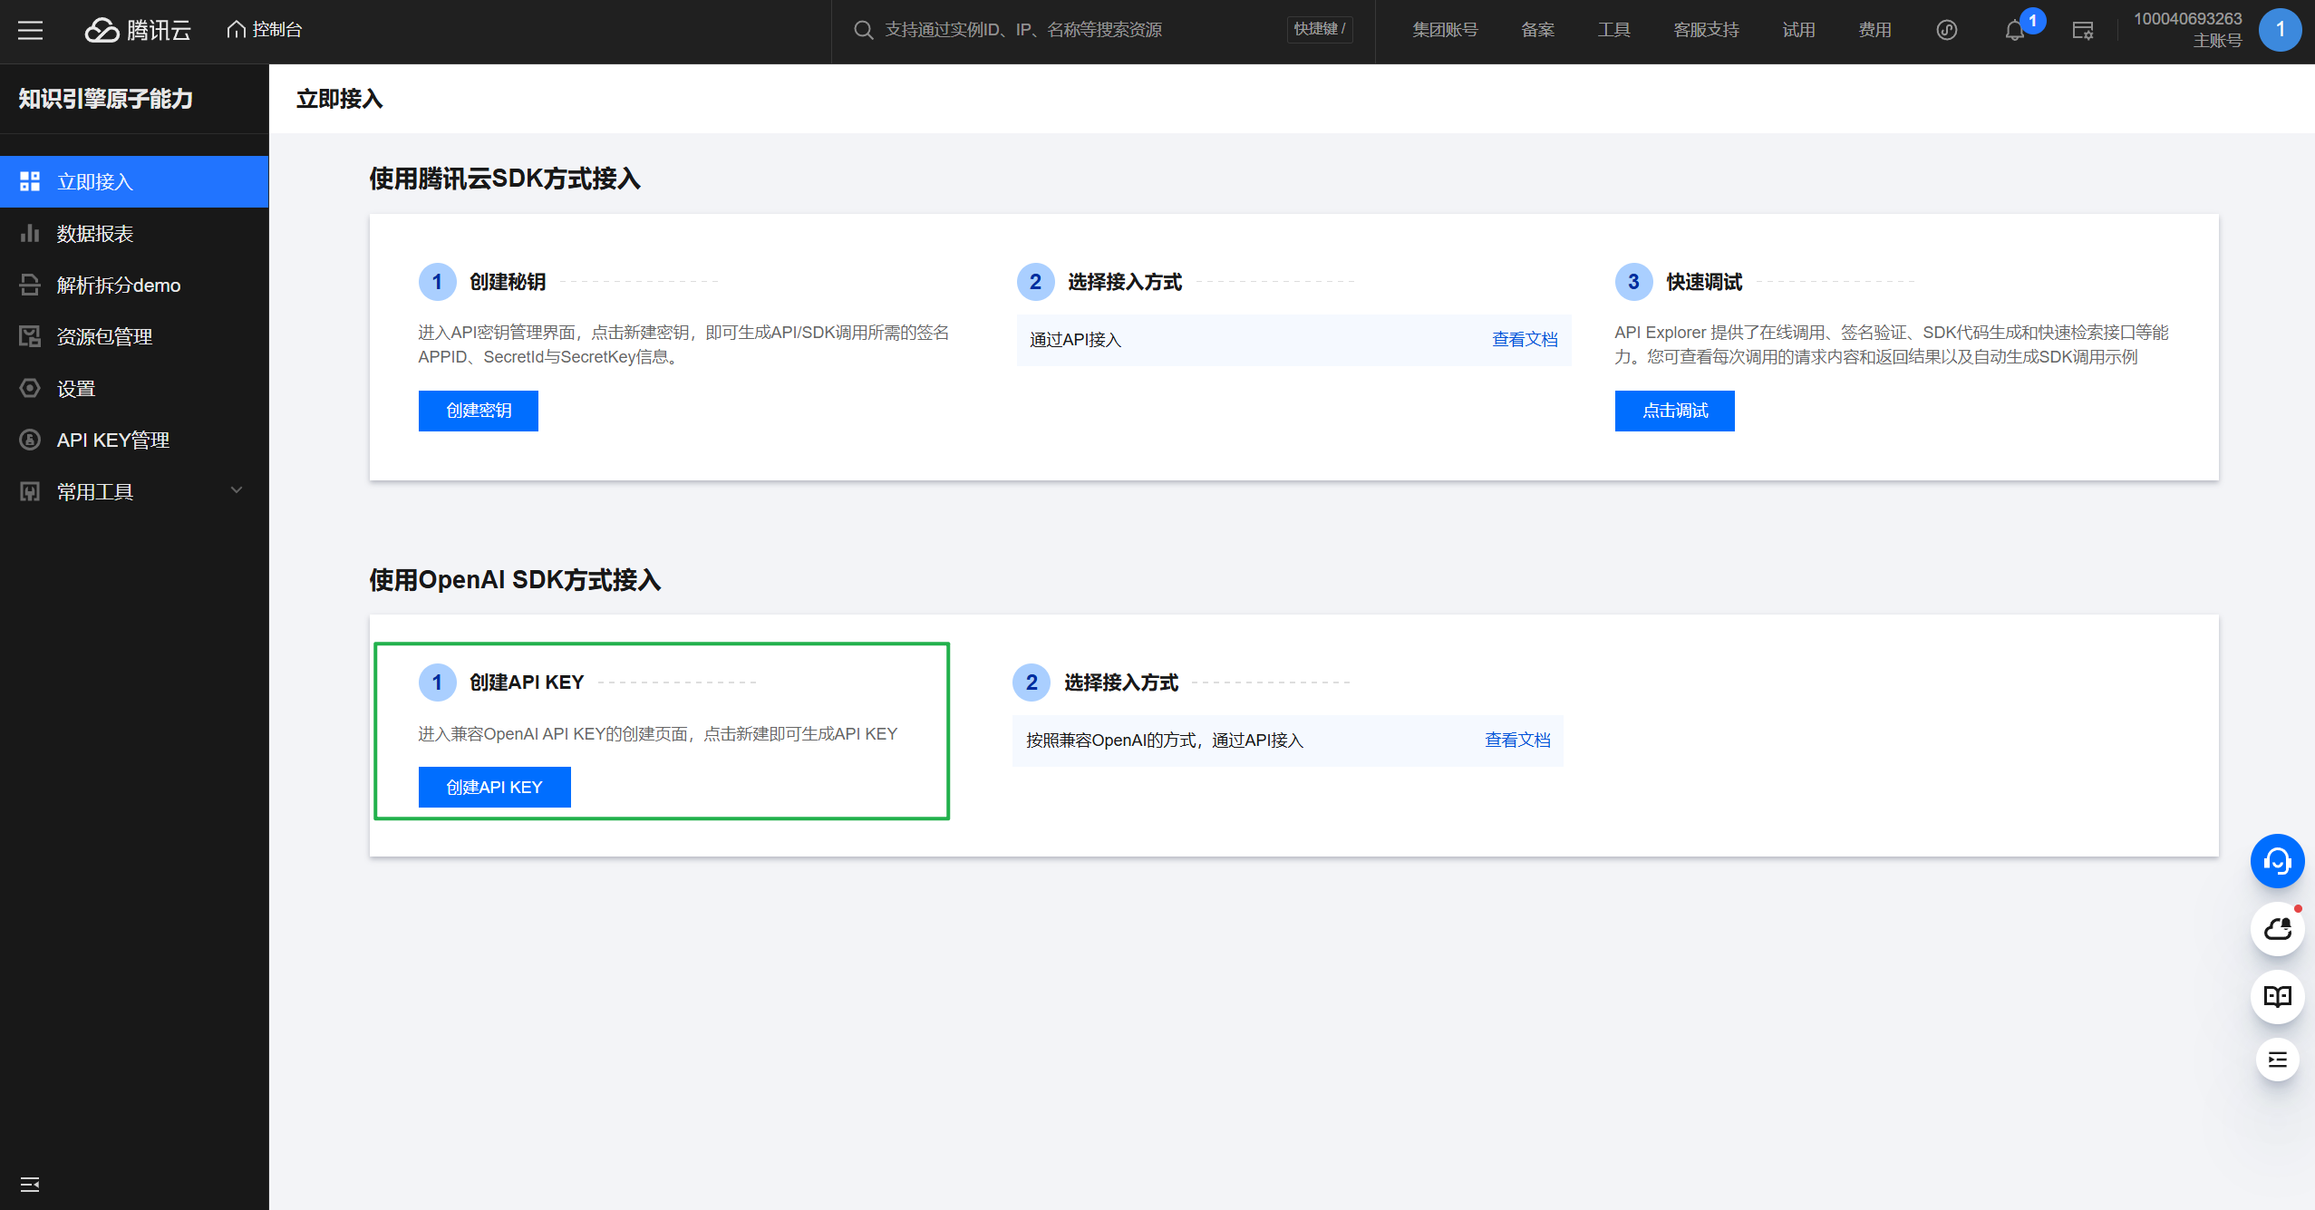Click the key icon beside API KEY管理

[x=30, y=440]
